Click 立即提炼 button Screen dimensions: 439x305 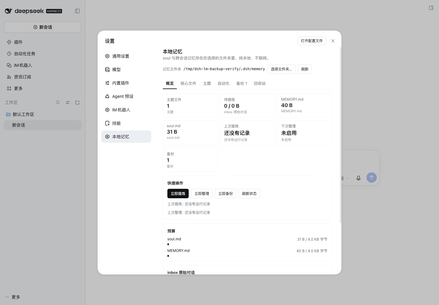pos(178,194)
